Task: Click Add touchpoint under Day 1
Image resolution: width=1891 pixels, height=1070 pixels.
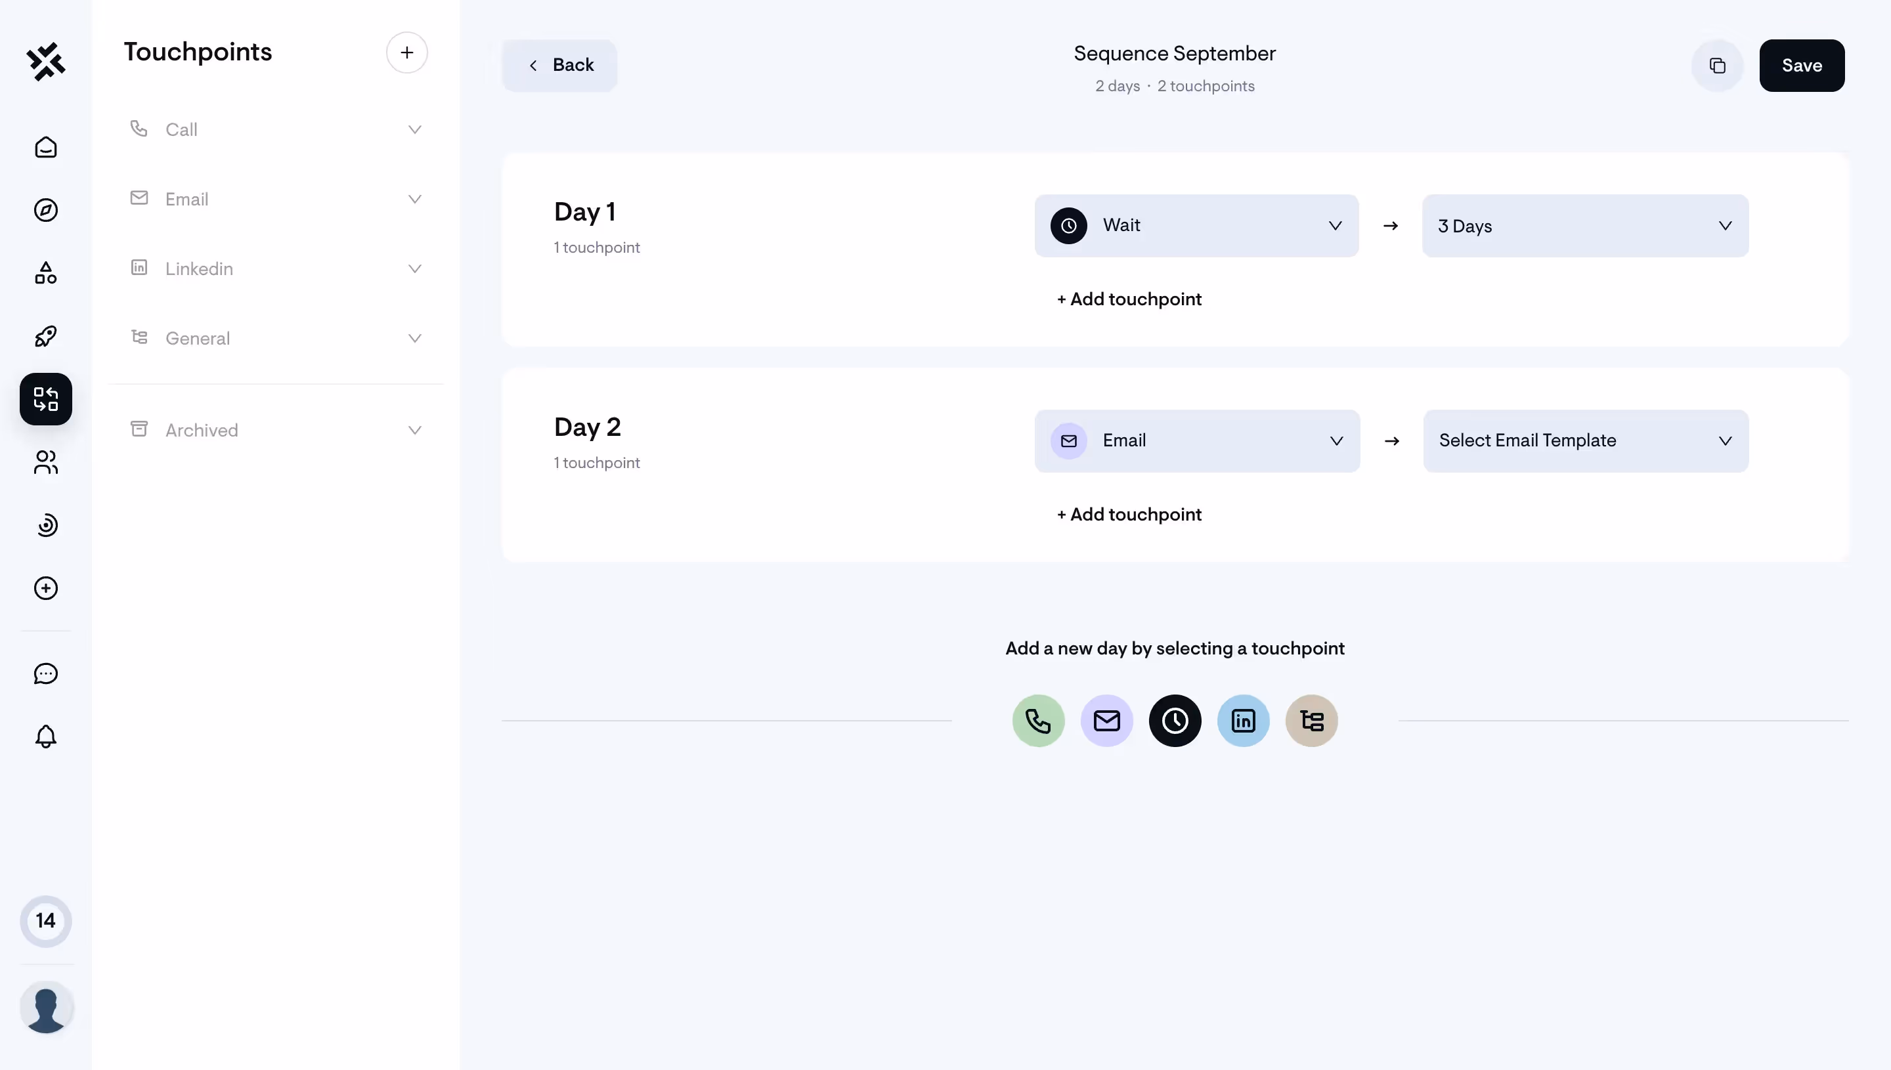Action: (1128, 299)
